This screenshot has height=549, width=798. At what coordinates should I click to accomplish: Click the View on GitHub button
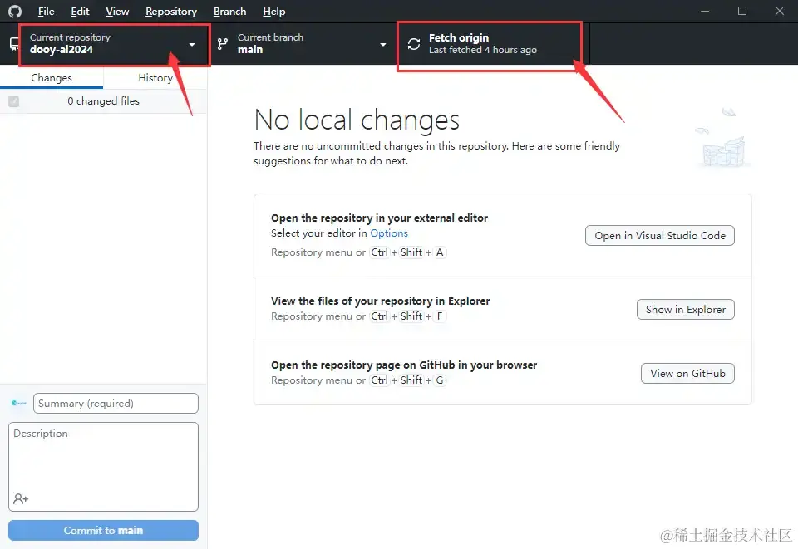pos(687,374)
